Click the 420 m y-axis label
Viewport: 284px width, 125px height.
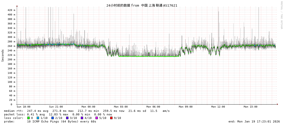click(x=11, y=10)
